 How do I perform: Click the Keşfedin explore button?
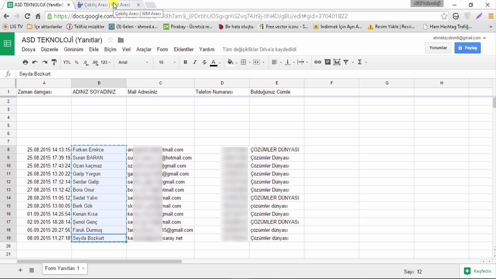(478, 271)
